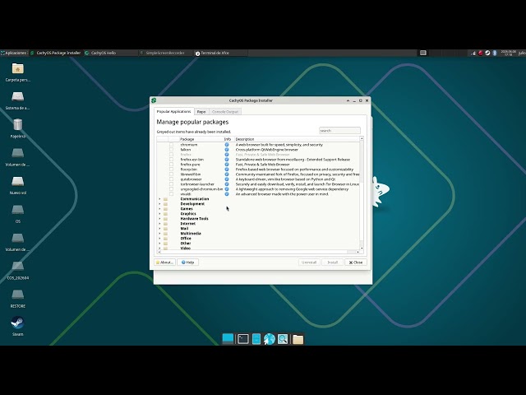Screen dimensions: 526x395
Task: Click the info icon for chromium
Action: [x=227, y=145]
